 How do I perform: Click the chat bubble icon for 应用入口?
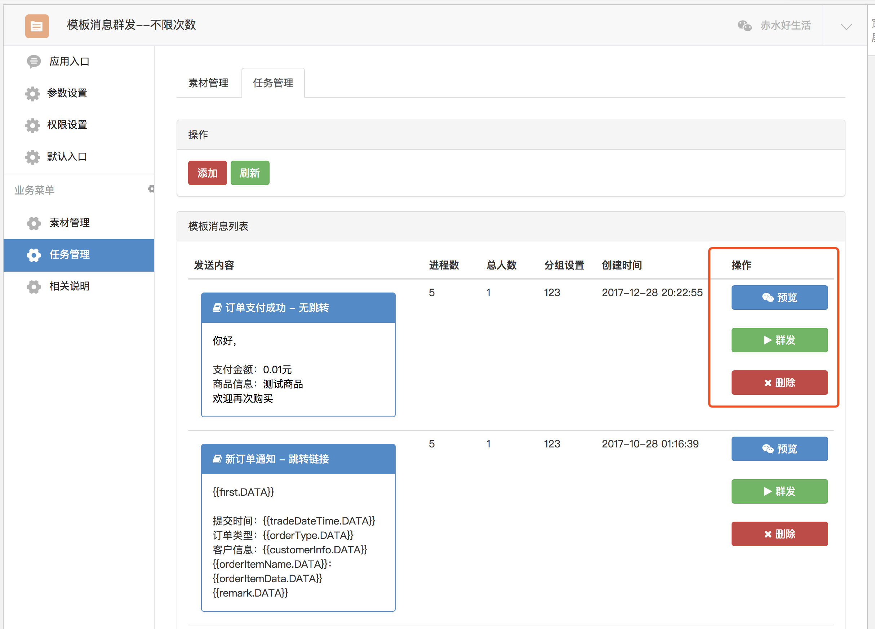(x=34, y=61)
